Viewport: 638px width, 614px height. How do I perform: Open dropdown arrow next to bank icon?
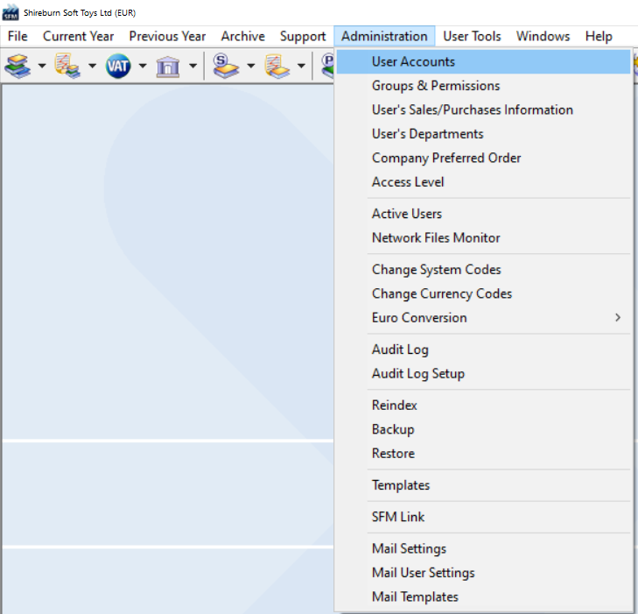[193, 66]
